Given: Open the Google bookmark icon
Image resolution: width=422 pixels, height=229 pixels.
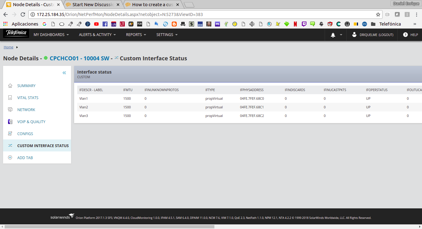Looking at the screenshot, I should (44, 24).
